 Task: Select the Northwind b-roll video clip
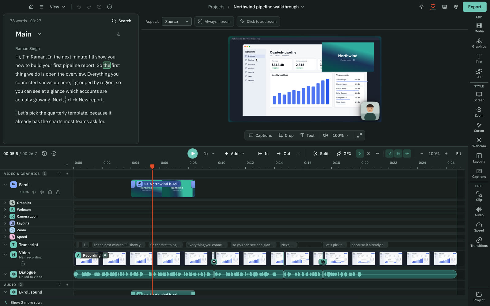[x=163, y=188]
